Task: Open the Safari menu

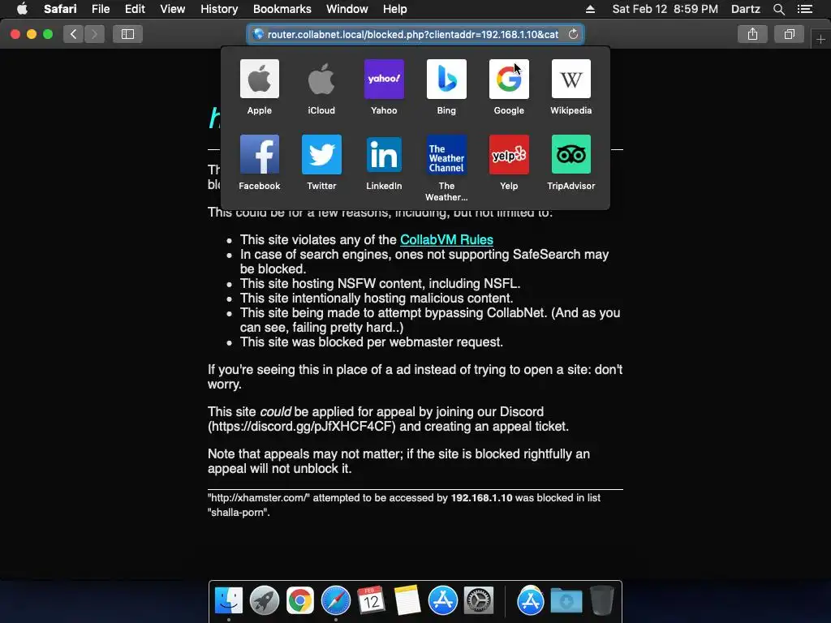Action: tap(60, 9)
